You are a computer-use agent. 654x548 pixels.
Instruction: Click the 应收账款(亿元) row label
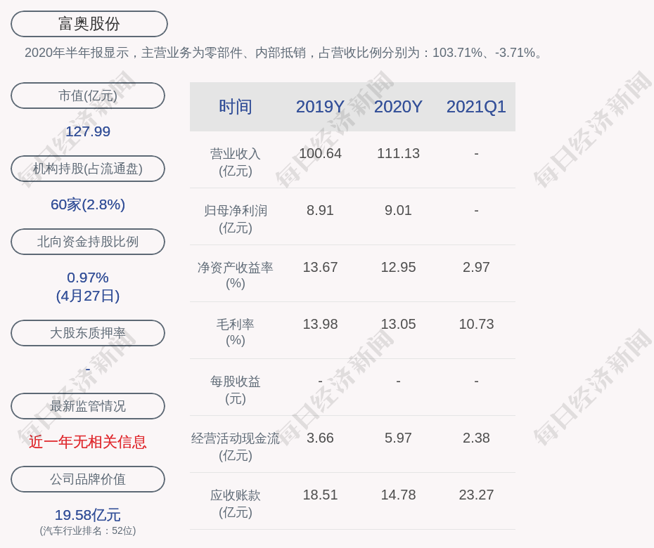coord(236,504)
